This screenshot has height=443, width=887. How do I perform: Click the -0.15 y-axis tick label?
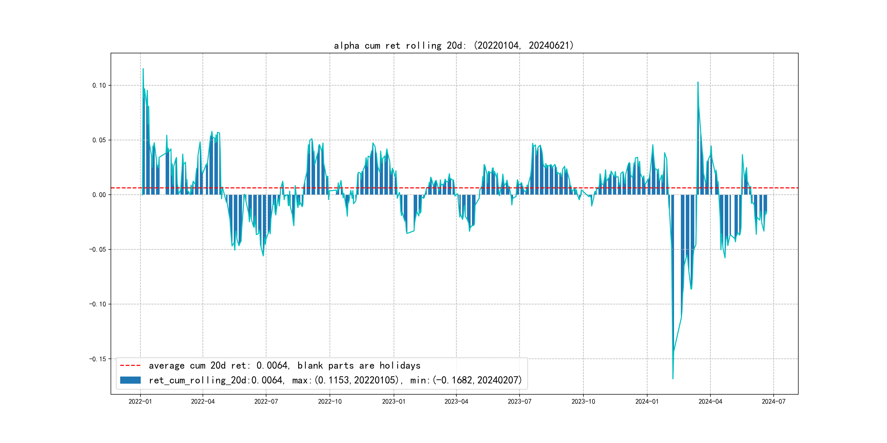tap(97, 359)
